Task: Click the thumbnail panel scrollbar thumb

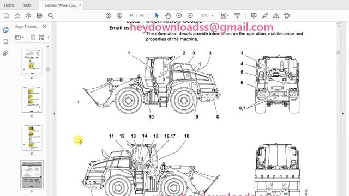Action: (48, 69)
